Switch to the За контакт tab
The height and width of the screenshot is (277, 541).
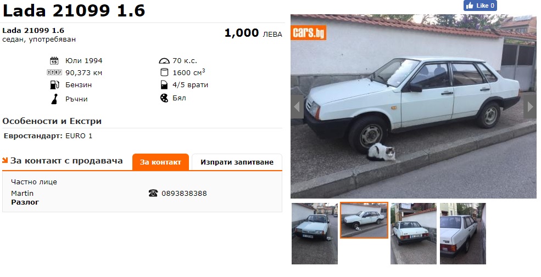click(160, 162)
